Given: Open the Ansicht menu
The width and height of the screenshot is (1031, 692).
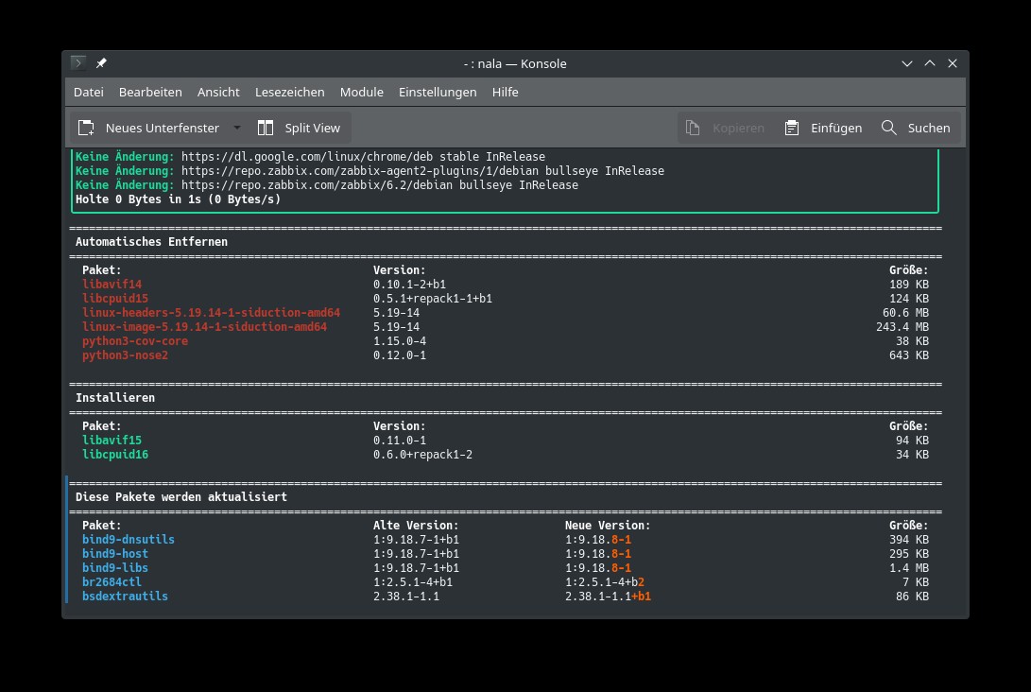Looking at the screenshot, I should [x=218, y=92].
